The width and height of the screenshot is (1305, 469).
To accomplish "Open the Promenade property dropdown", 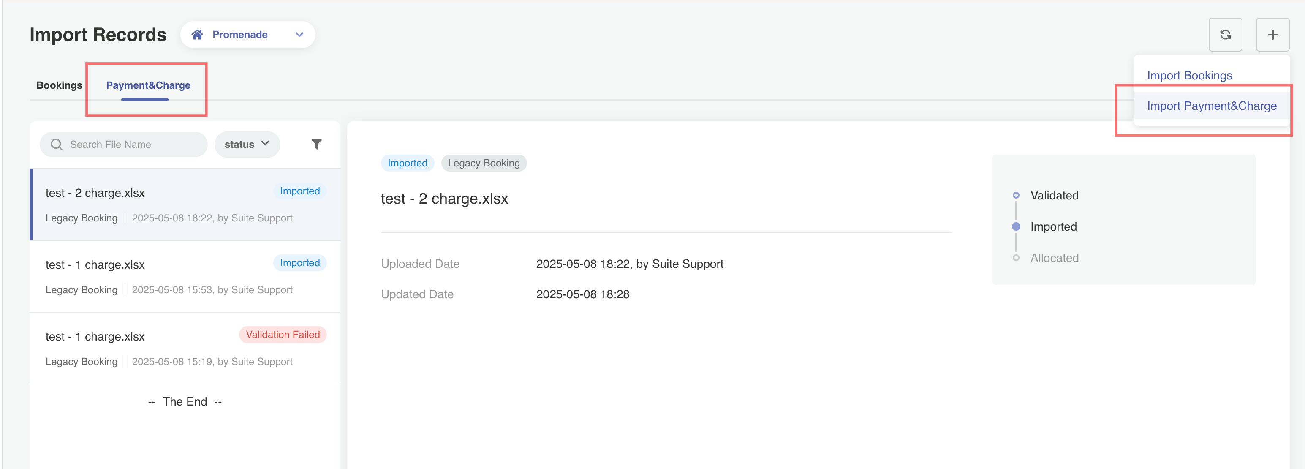I will [x=239, y=35].
